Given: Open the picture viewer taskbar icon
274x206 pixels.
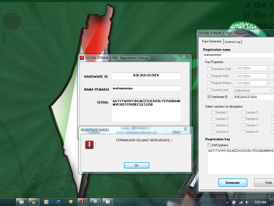Looking at the screenshot, I should pyautogui.click(x=71, y=202).
